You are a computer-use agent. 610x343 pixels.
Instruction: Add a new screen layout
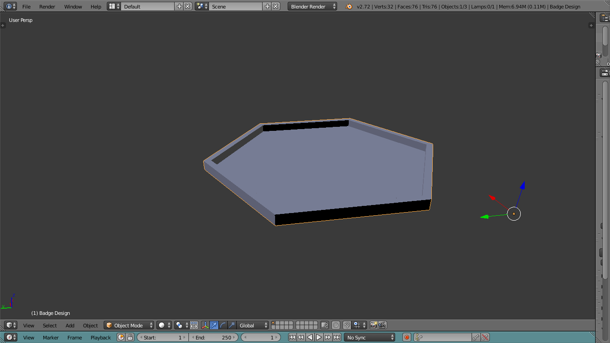pyautogui.click(x=180, y=6)
